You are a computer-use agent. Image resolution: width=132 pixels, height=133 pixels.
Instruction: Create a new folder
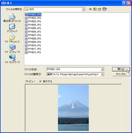click(x=100, y=9)
